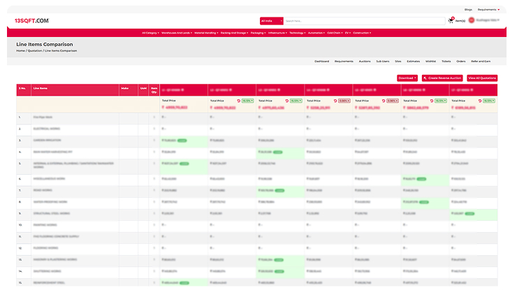Click info icon in fifth quotation header
Image resolution: width=517 pixels, height=290 pixels.
click(375, 90)
